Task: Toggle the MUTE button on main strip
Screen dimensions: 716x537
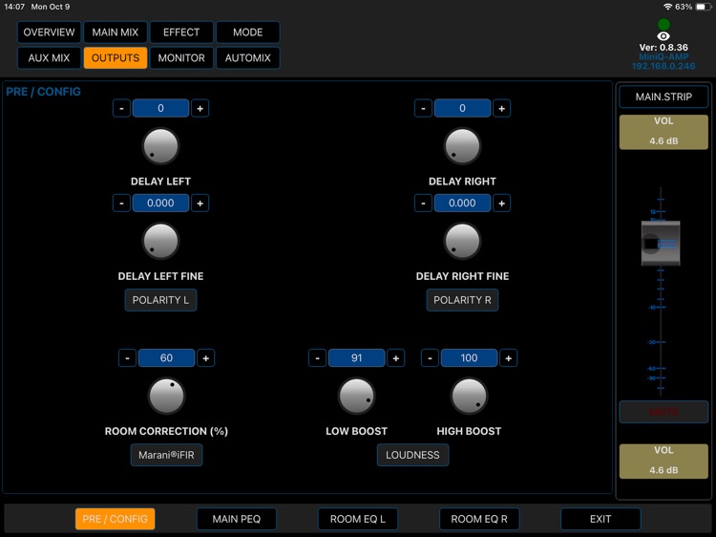Action: tap(663, 412)
